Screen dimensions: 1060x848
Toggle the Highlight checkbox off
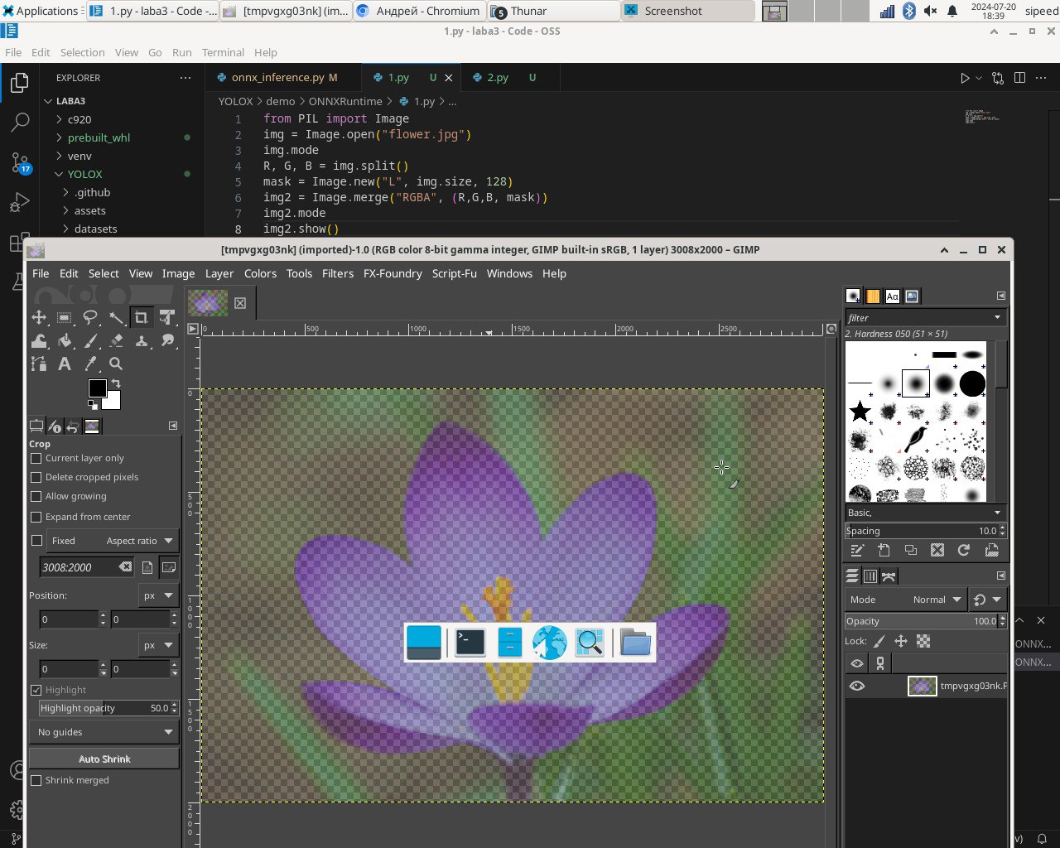click(x=36, y=690)
